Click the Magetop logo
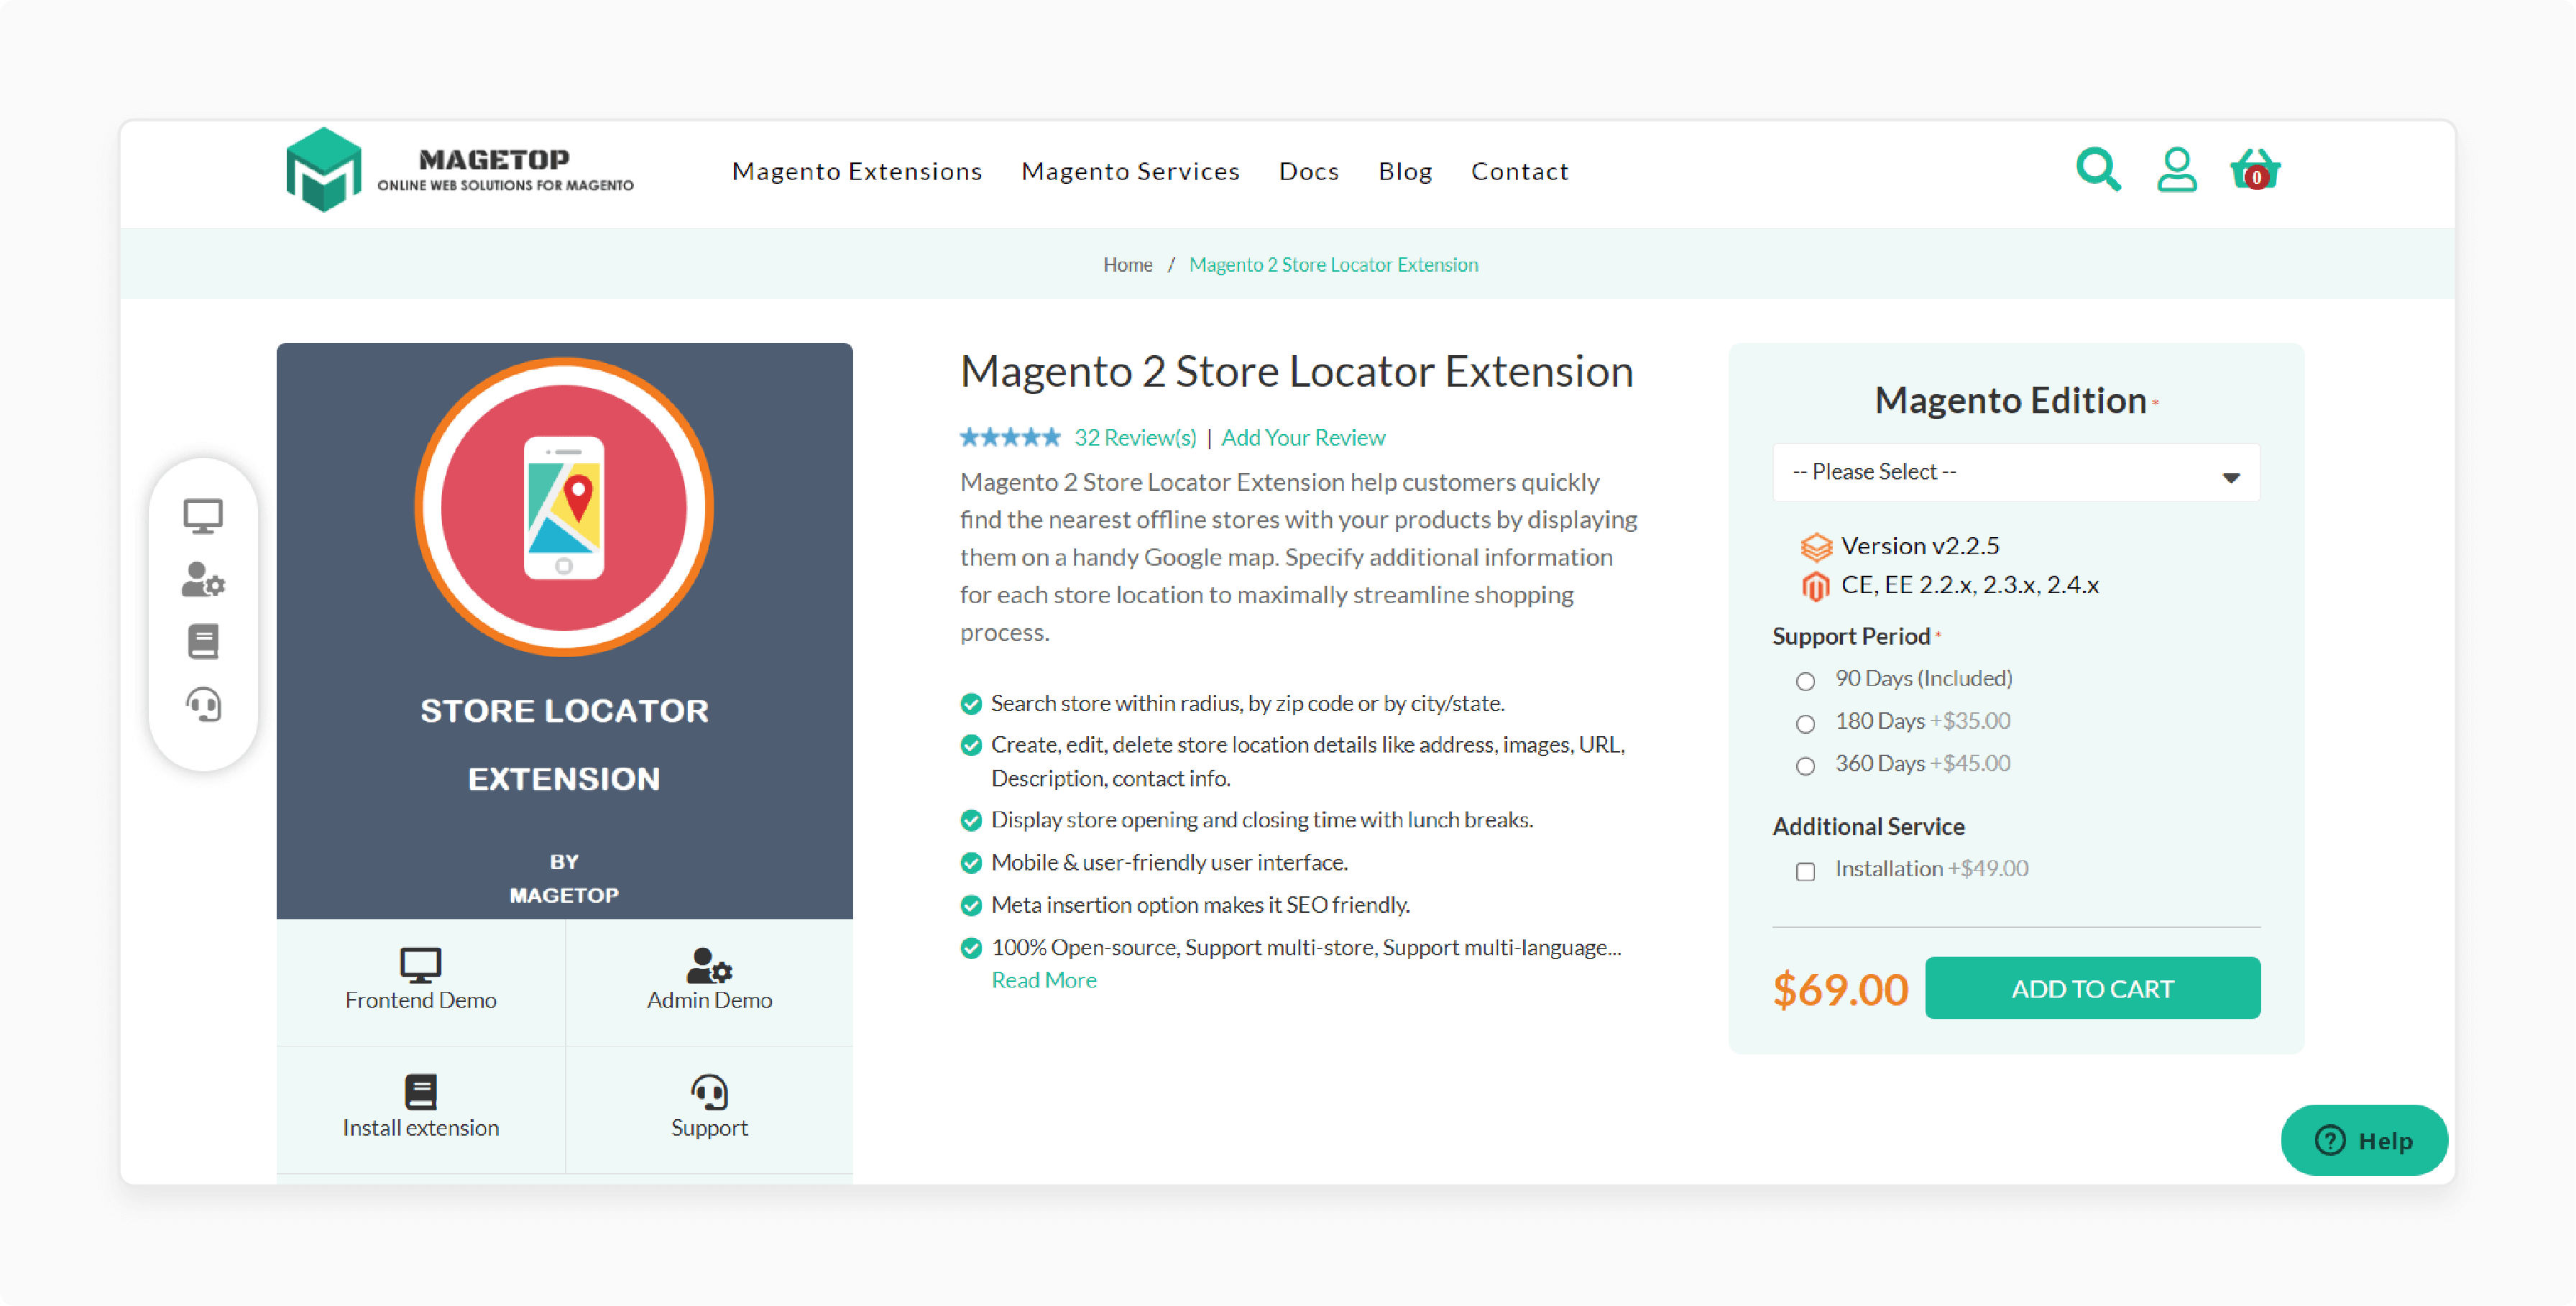 460,170
